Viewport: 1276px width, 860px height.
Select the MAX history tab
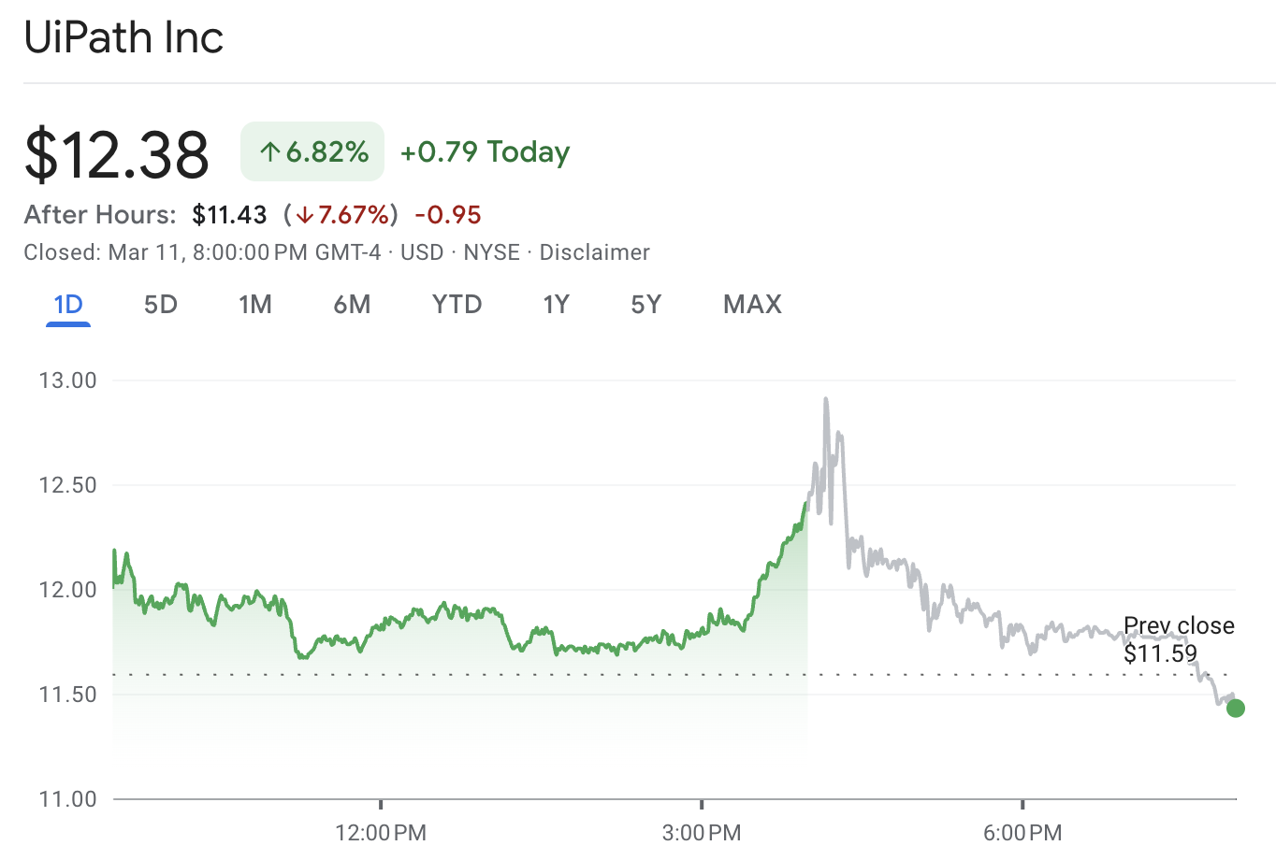(751, 304)
